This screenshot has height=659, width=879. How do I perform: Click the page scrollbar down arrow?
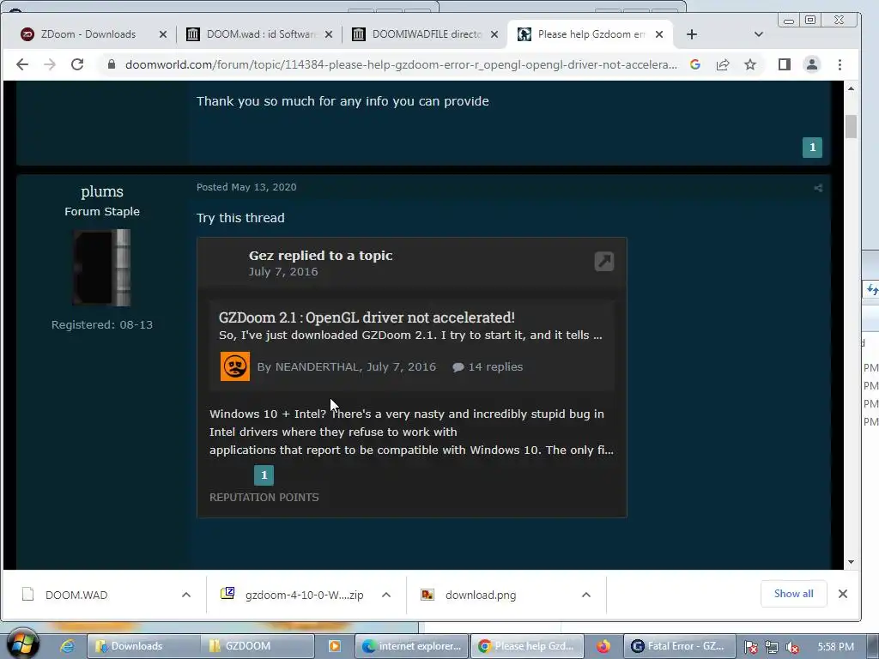tap(851, 562)
